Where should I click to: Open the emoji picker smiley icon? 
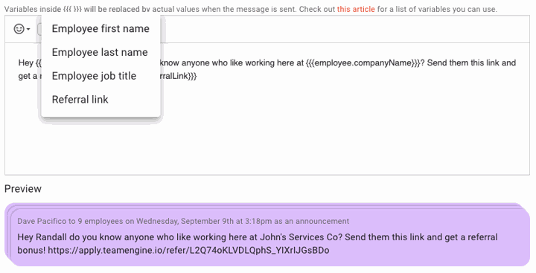(x=19, y=29)
